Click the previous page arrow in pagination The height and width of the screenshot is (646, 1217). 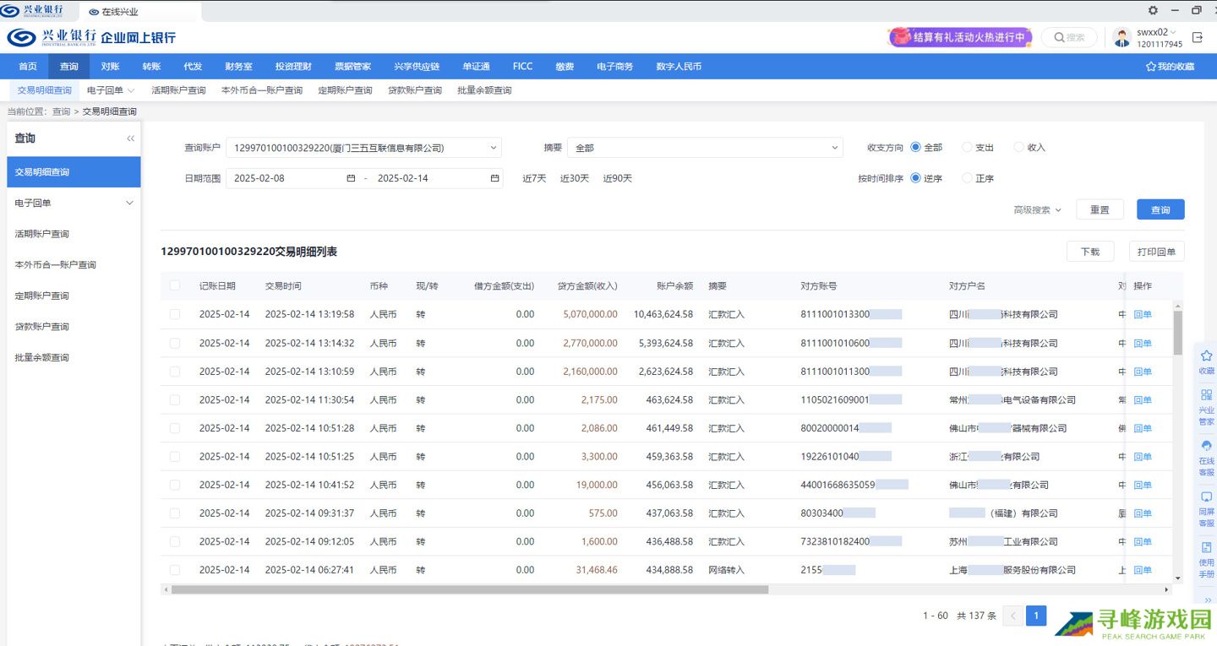pos(1012,616)
